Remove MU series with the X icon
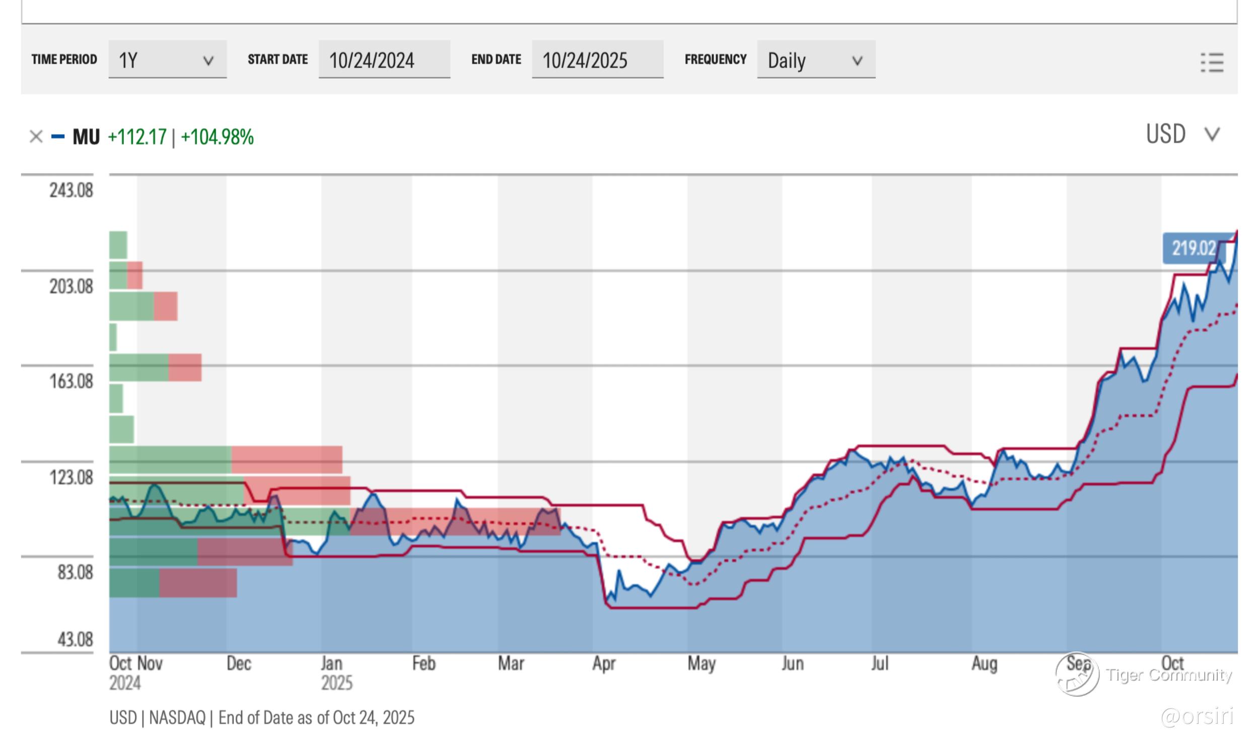 (36, 137)
